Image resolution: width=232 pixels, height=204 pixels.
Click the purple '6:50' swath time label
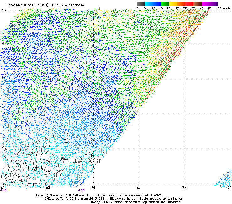82,191
